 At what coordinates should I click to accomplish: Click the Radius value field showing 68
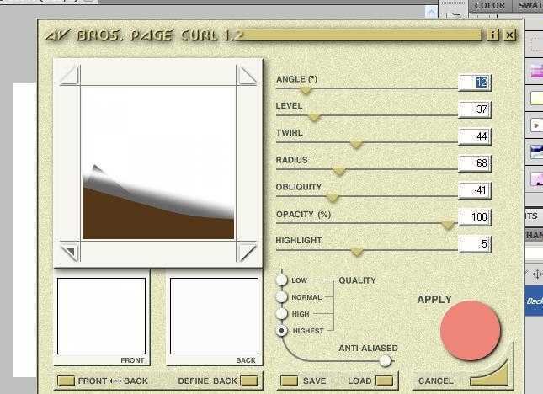pos(475,163)
